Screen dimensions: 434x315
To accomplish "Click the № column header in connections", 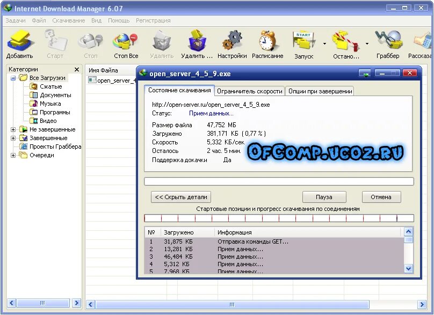I will pos(153,232).
